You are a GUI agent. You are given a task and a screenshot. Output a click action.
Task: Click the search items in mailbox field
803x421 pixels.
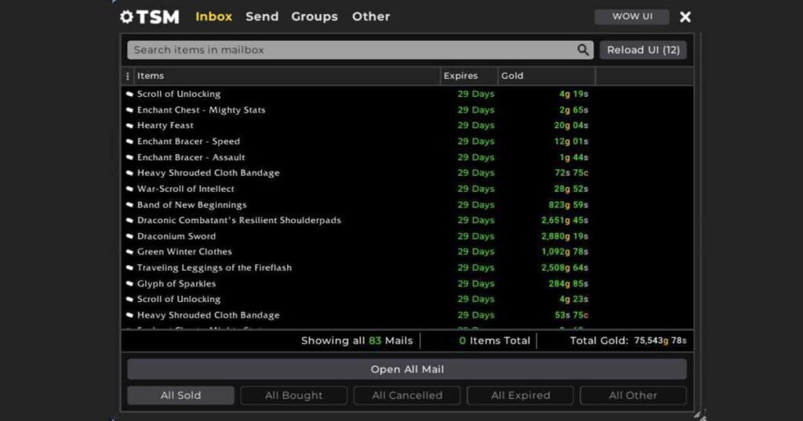coord(353,50)
